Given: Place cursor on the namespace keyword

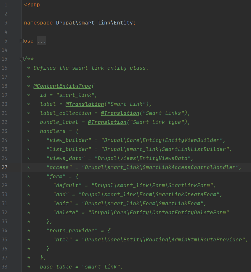Looking at the screenshot, I should 38,23.
